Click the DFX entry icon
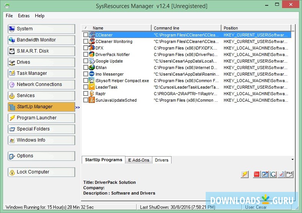The height and width of the screenshot is (213, 302). pos(92,48)
